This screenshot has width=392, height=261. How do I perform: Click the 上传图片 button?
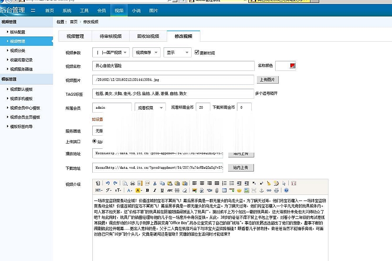tap(267, 80)
